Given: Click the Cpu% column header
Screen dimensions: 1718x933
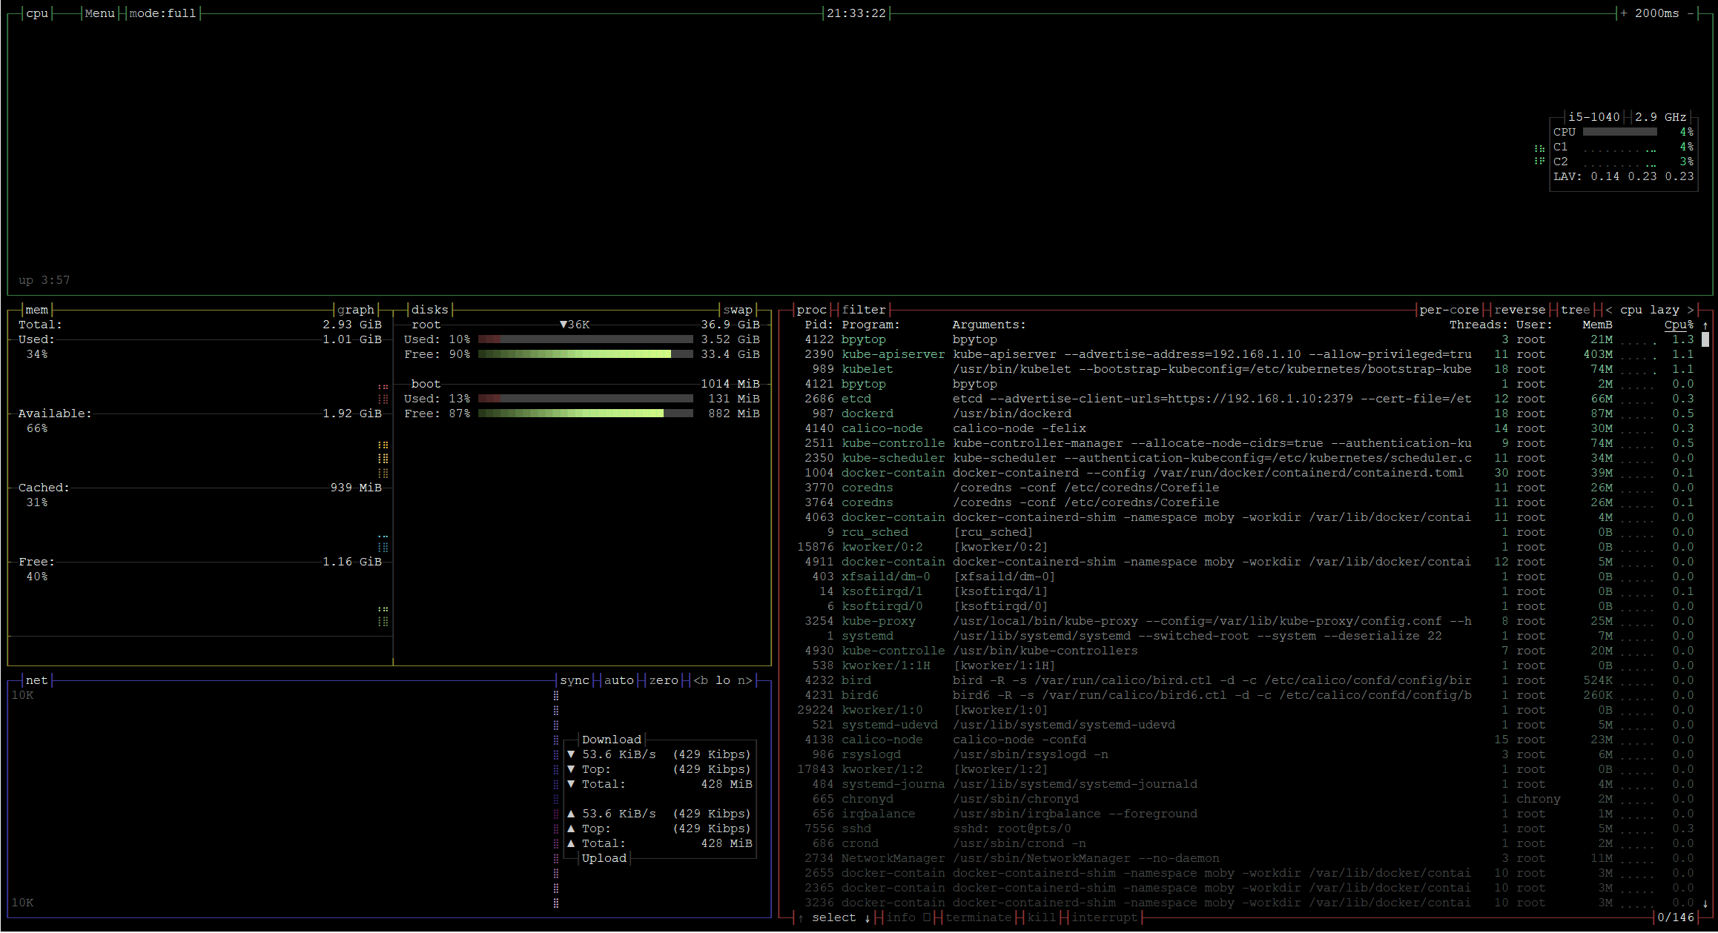Looking at the screenshot, I should [x=1679, y=325].
